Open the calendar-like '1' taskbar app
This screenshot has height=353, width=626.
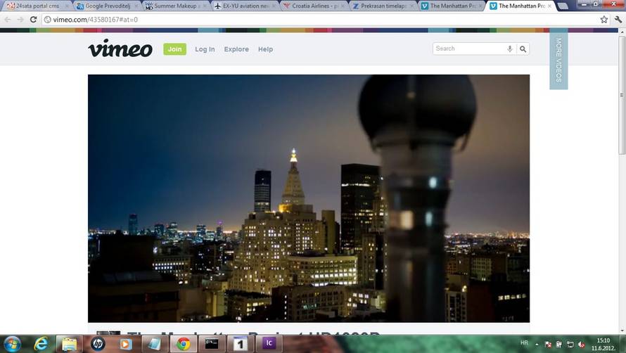(241, 344)
